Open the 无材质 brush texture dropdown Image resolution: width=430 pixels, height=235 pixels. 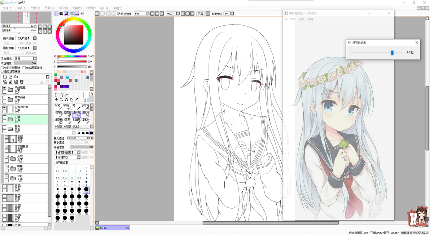point(78,157)
